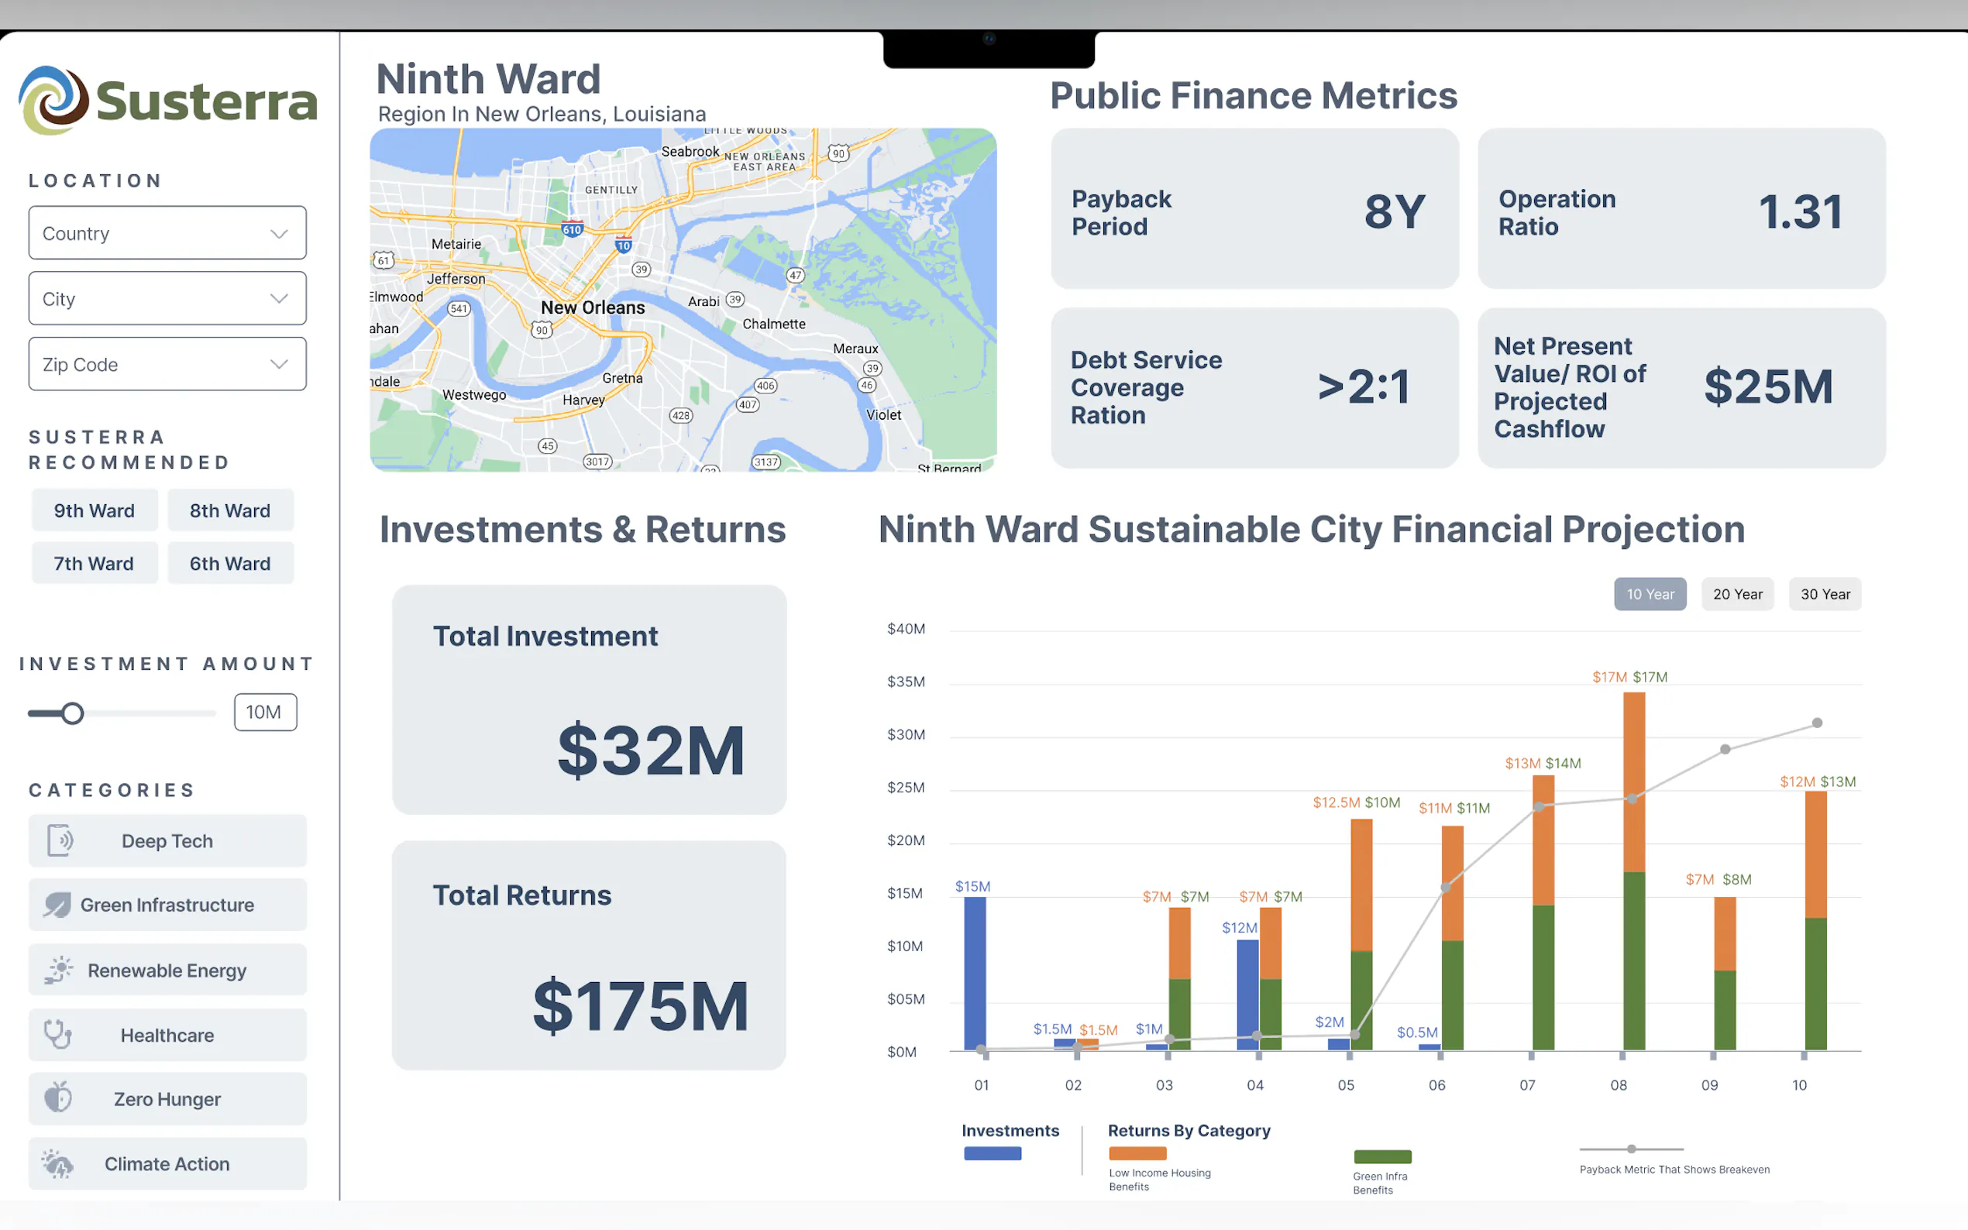Switch projection to 30 Year
Image resolution: width=1968 pixels, height=1230 pixels.
1824,594
